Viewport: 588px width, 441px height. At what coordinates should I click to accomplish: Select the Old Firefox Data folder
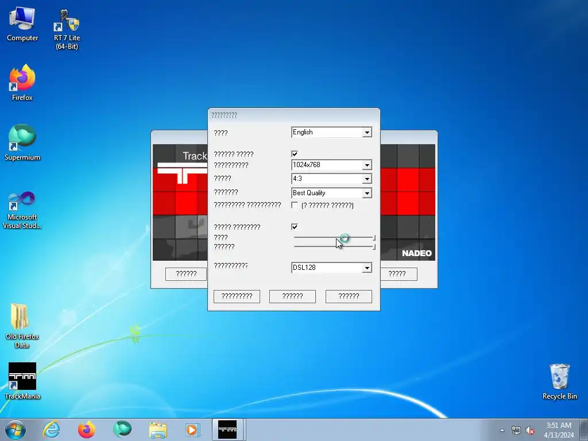[x=22, y=326]
